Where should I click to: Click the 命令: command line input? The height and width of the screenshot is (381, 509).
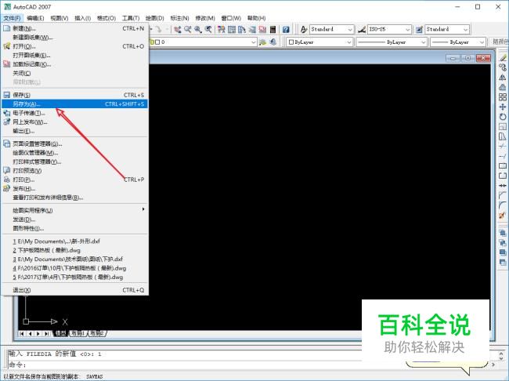185,365
